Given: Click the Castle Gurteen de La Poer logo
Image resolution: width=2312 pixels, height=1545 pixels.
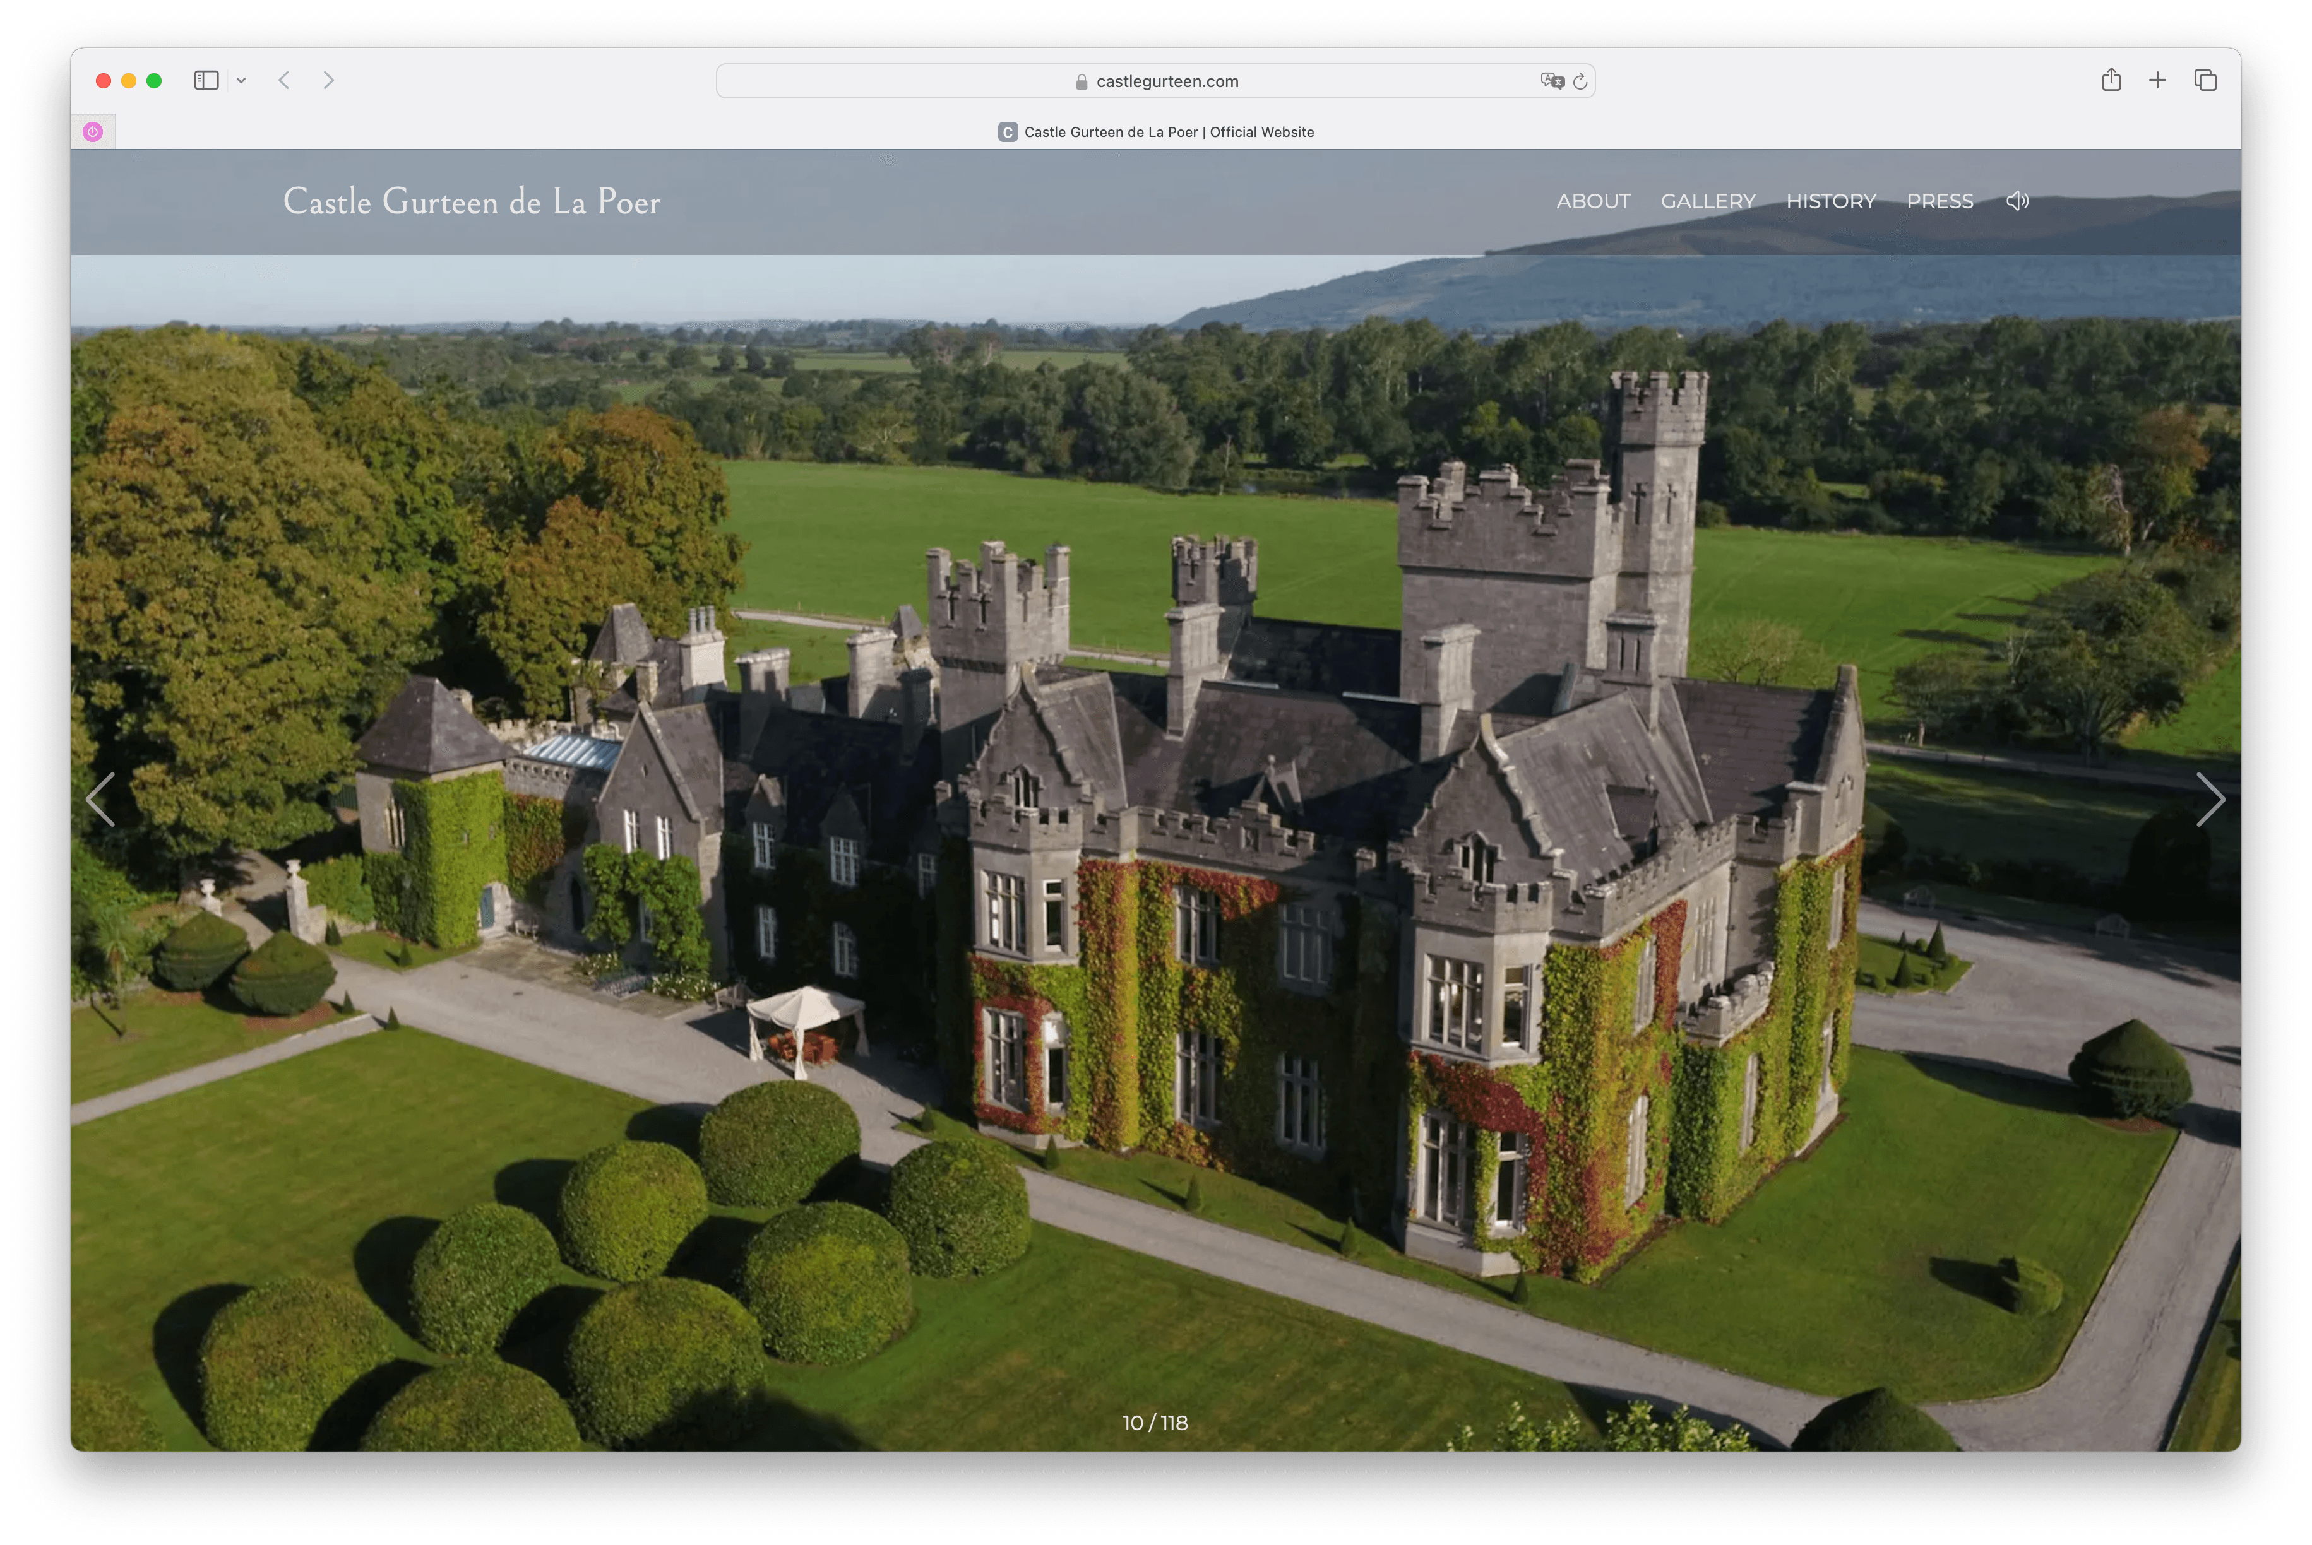Looking at the screenshot, I should [471, 202].
